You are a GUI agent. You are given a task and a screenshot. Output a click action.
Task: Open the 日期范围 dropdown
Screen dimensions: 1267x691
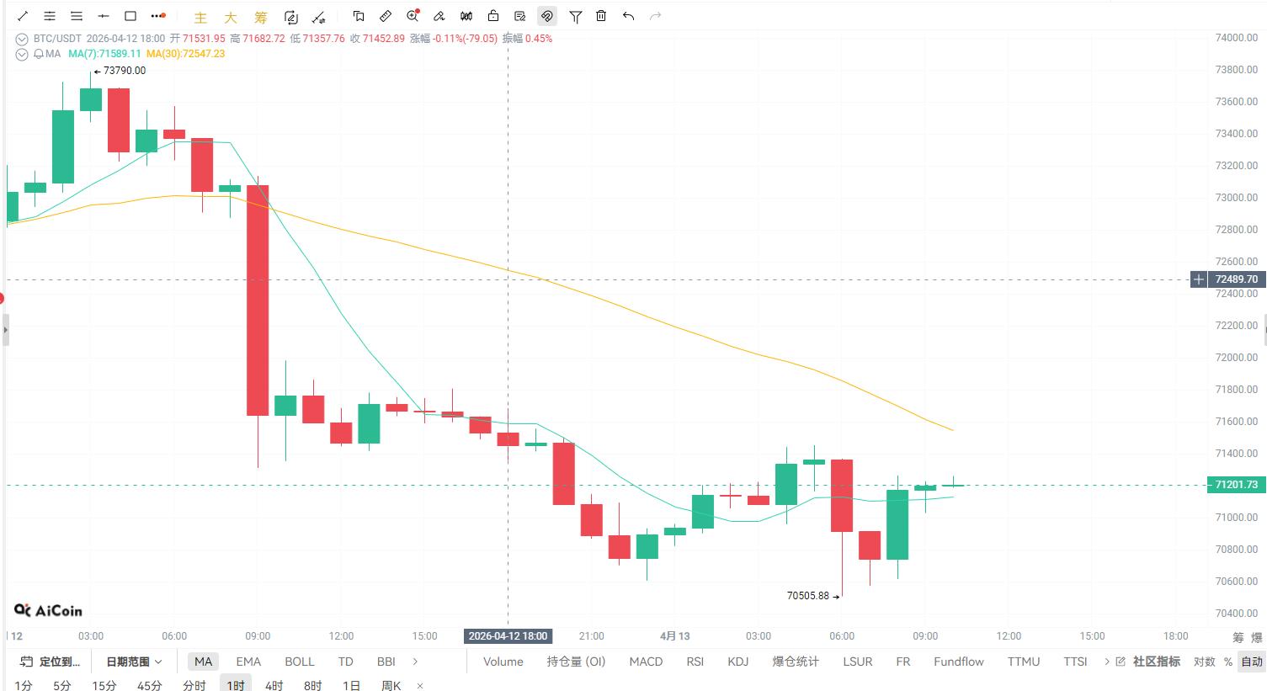[x=133, y=662]
